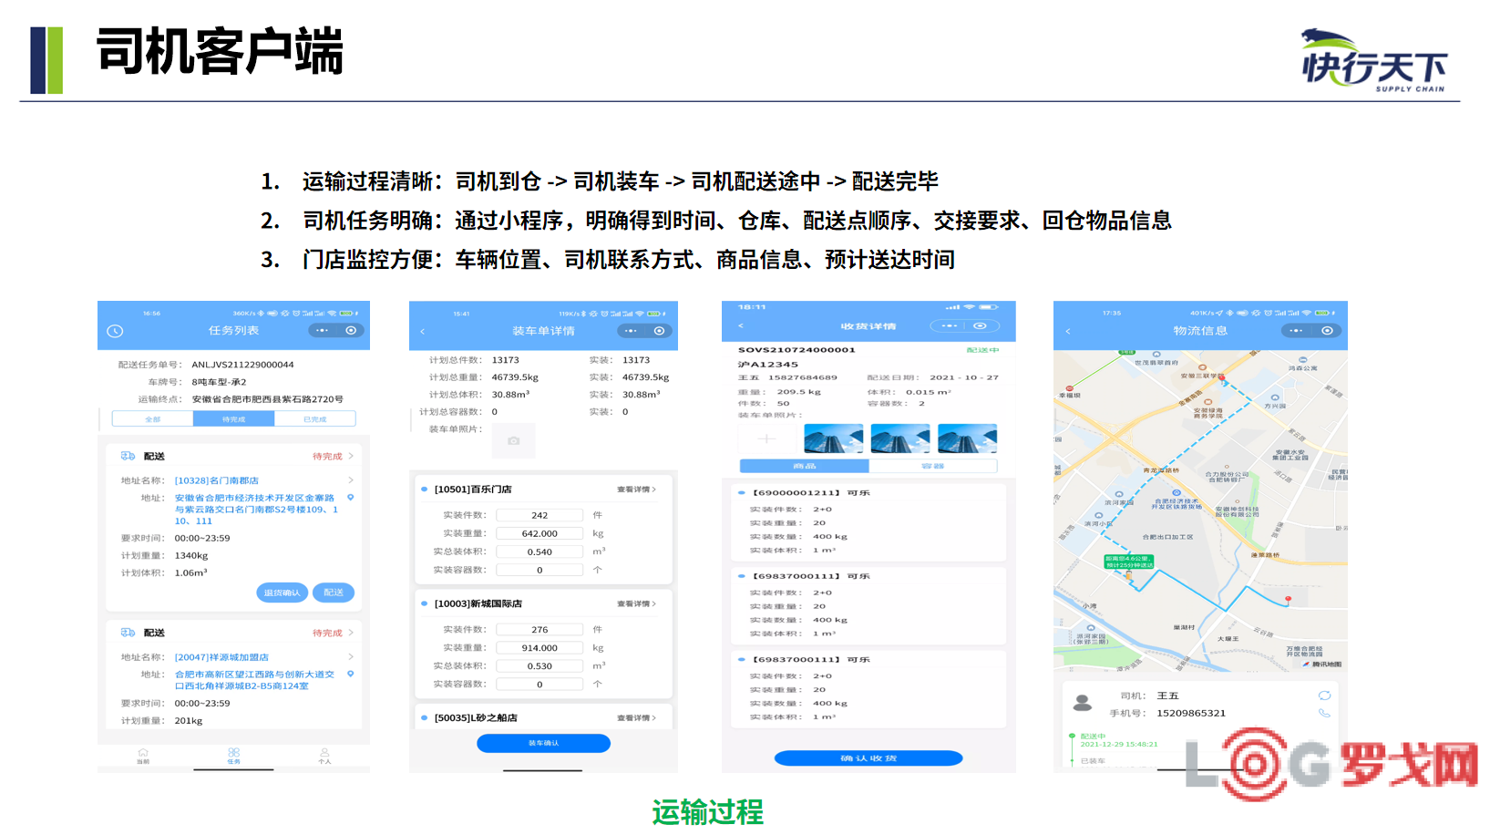Switch to the 已完成 filter tab

(314, 419)
